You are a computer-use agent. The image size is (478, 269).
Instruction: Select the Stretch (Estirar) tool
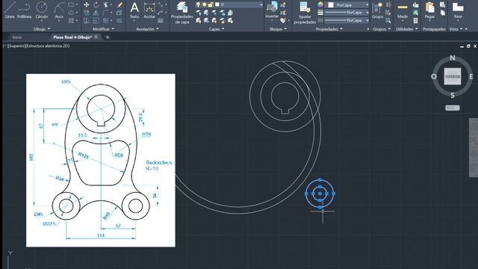[87, 21]
